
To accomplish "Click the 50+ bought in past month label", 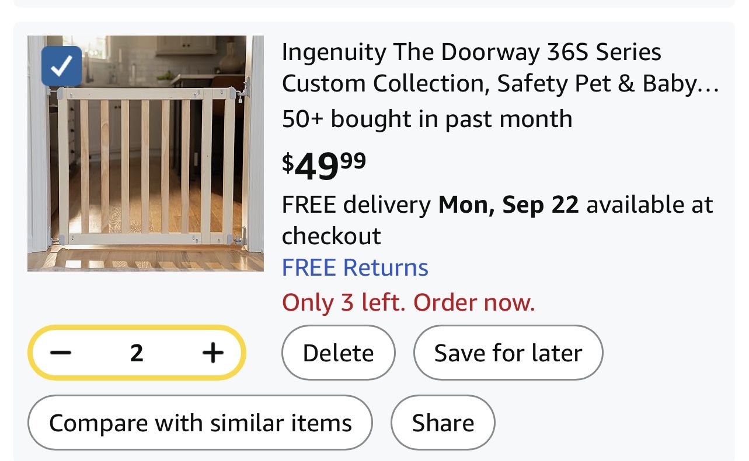I will [x=427, y=118].
